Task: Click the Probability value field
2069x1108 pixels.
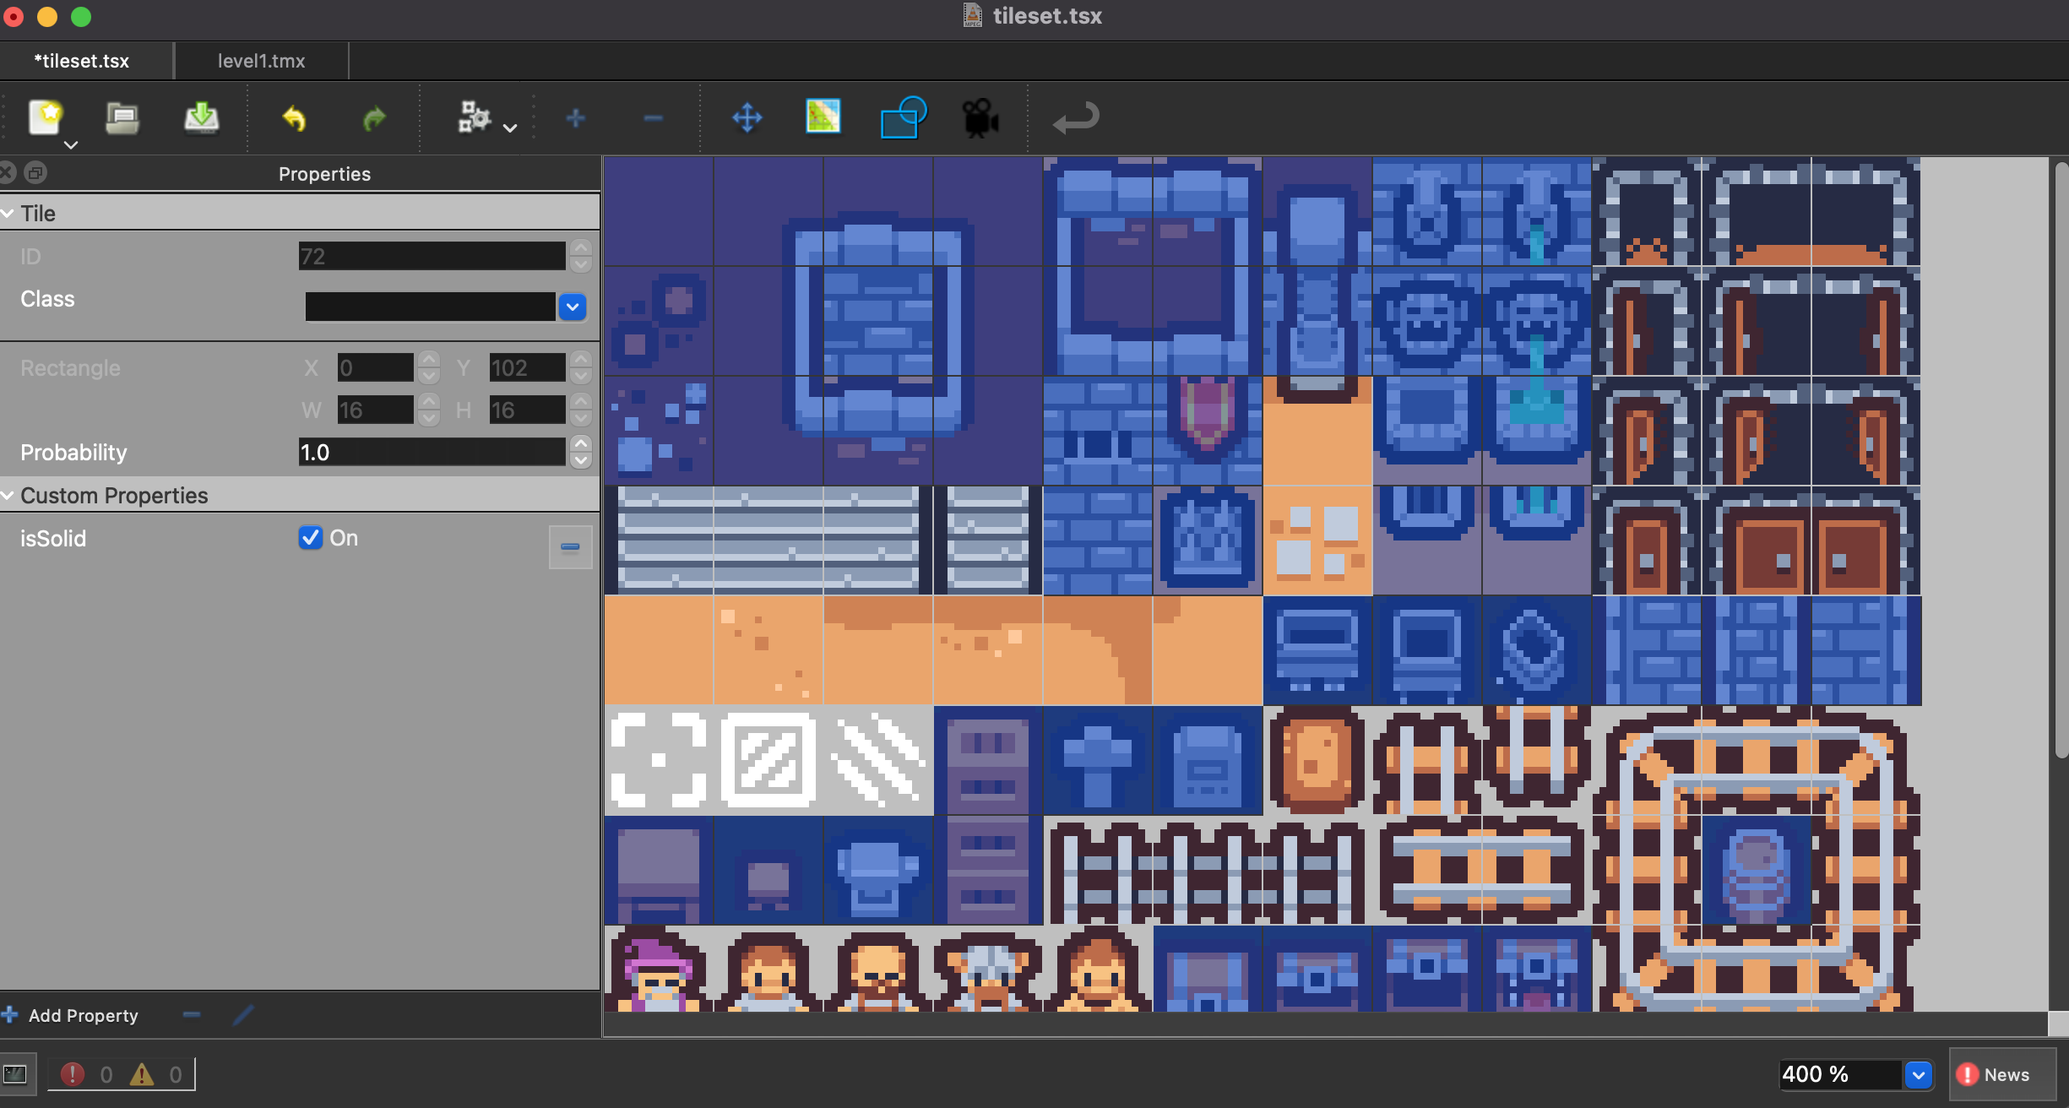Action: tap(432, 453)
